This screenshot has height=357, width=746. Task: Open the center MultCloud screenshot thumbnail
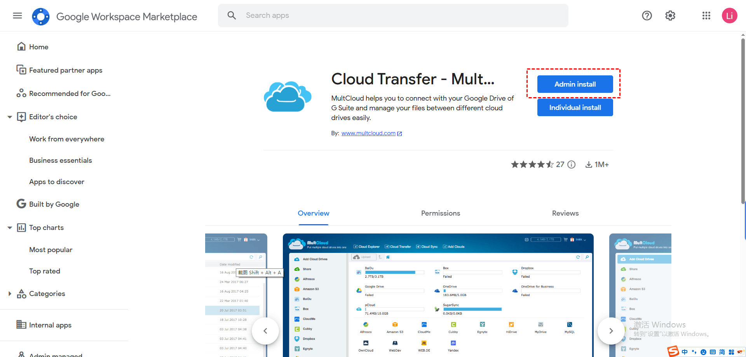click(x=438, y=295)
